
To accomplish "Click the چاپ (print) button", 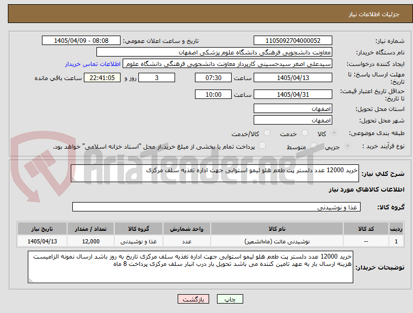I will tap(230, 299).
